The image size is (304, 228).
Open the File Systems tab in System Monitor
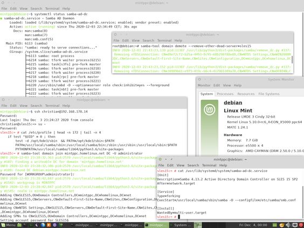pyautogui.click(x=269, y=94)
